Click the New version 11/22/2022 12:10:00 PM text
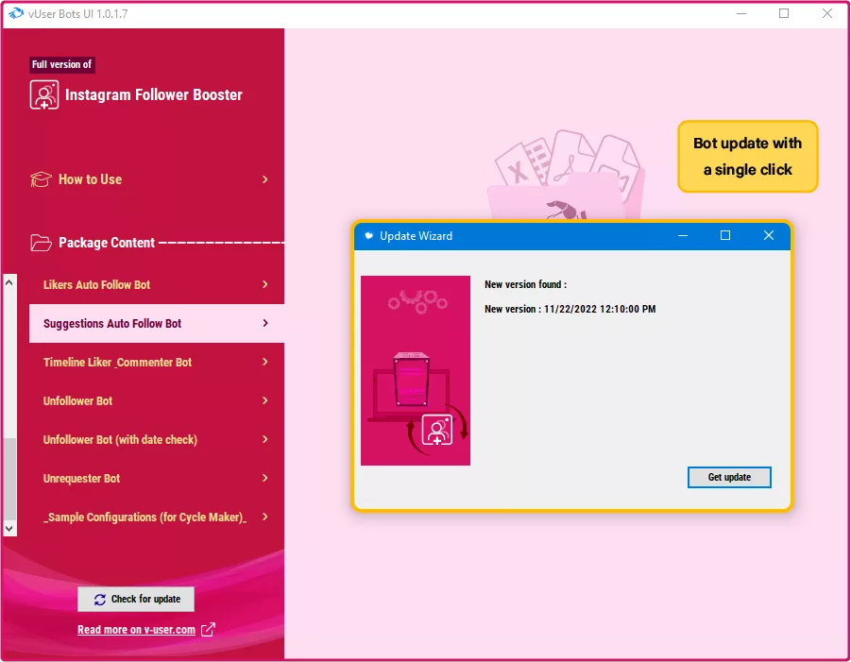The height and width of the screenshot is (662, 851). coord(570,309)
